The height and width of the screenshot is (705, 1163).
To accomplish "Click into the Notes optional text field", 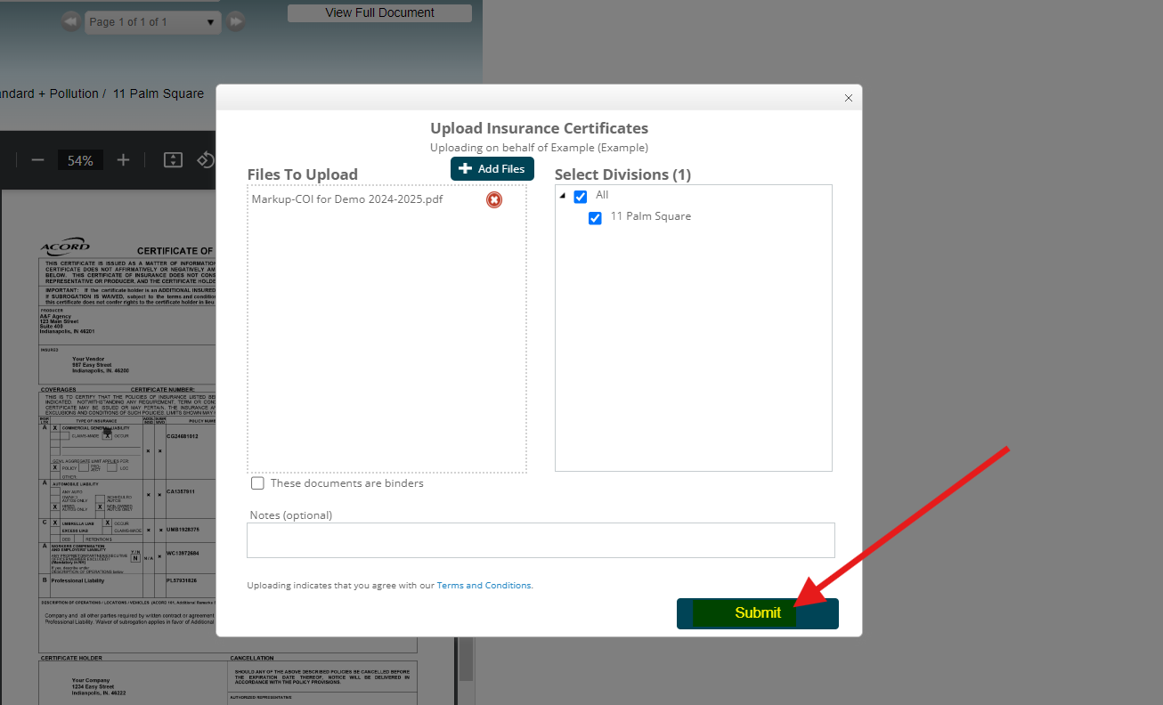I will click(541, 539).
